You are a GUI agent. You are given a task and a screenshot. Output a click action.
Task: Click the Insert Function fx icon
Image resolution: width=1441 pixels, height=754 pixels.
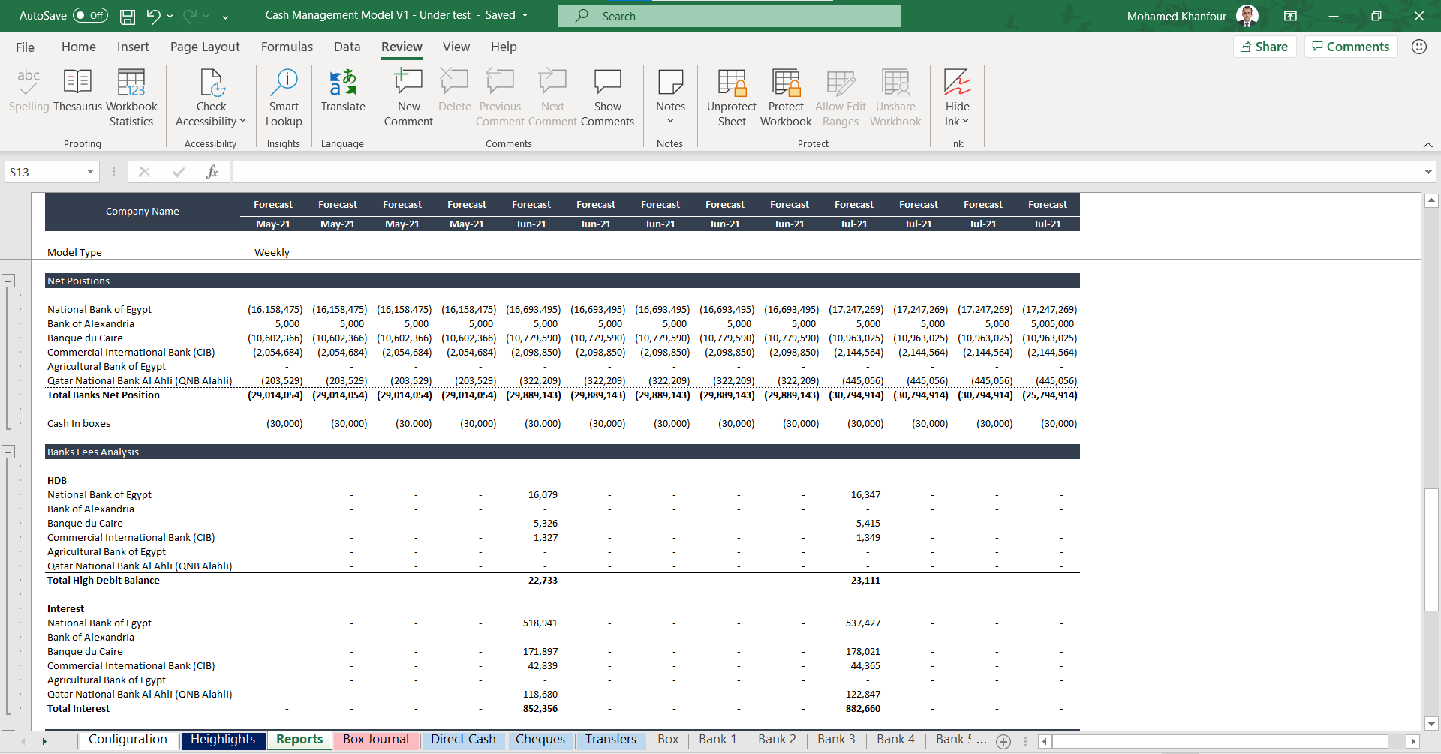212,172
